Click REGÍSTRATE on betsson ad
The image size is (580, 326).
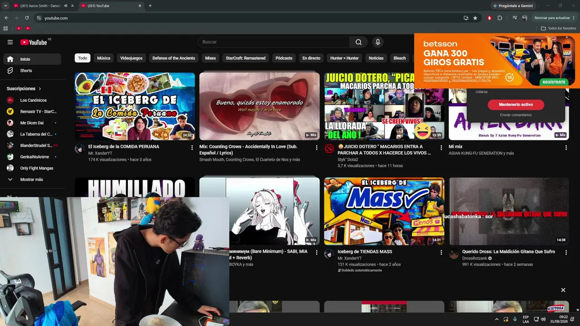click(554, 82)
